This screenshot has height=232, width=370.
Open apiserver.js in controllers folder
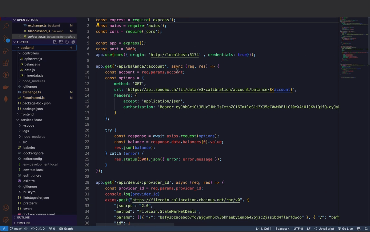[x=44, y=59]
